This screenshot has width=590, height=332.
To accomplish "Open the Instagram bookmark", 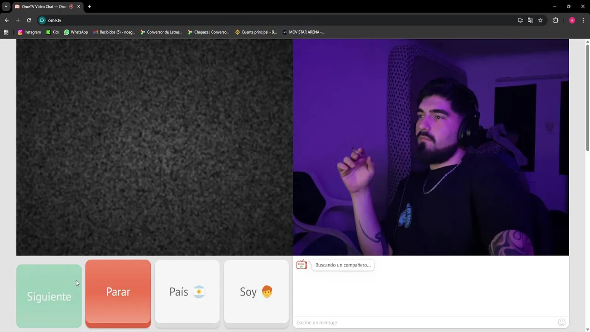I will [x=29, y=32].
